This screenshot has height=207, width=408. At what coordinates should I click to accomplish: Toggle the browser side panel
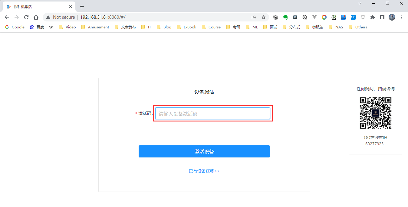382,17
